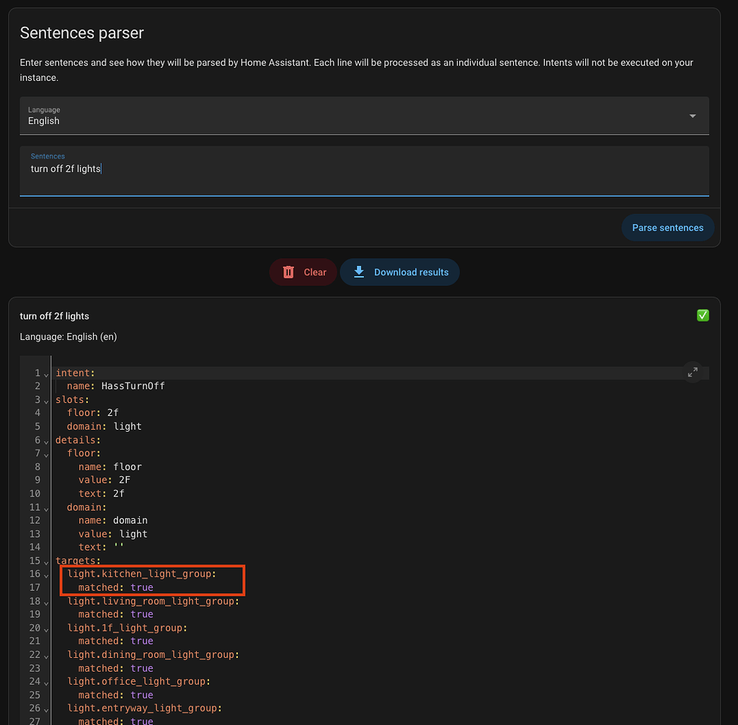Click the download arrow icon
This screenshot has width=738, height=725.
pos(359,272)
